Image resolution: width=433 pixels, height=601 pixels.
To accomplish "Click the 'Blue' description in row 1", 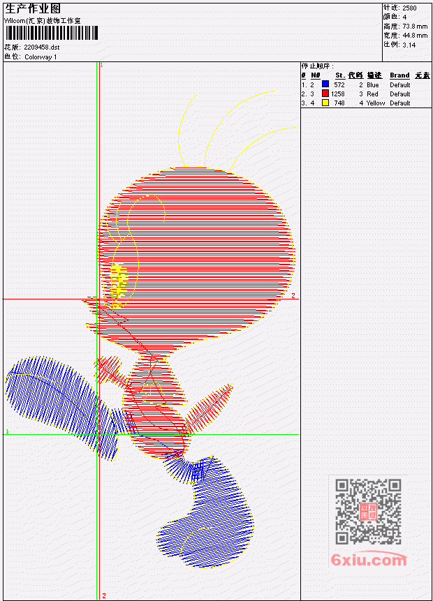I will (x=372, y=84).
